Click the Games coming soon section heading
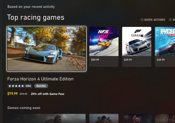 pyautogui.click(x=24, y=108)
